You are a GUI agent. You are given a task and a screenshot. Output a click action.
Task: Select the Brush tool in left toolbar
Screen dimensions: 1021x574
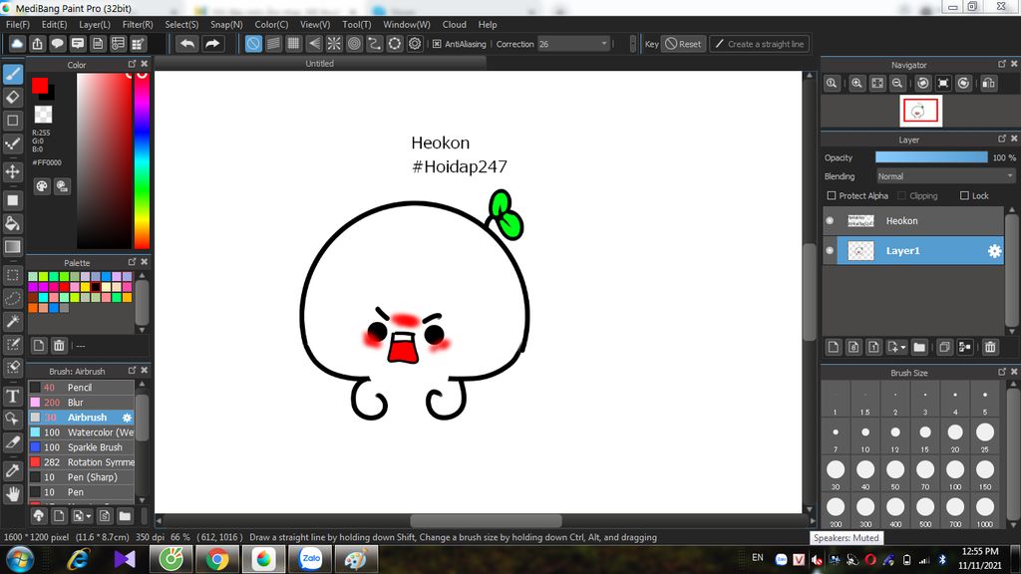point(12,74)
